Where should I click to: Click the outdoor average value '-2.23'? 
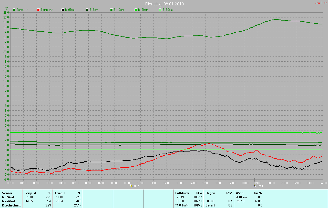tap(48, 205)
